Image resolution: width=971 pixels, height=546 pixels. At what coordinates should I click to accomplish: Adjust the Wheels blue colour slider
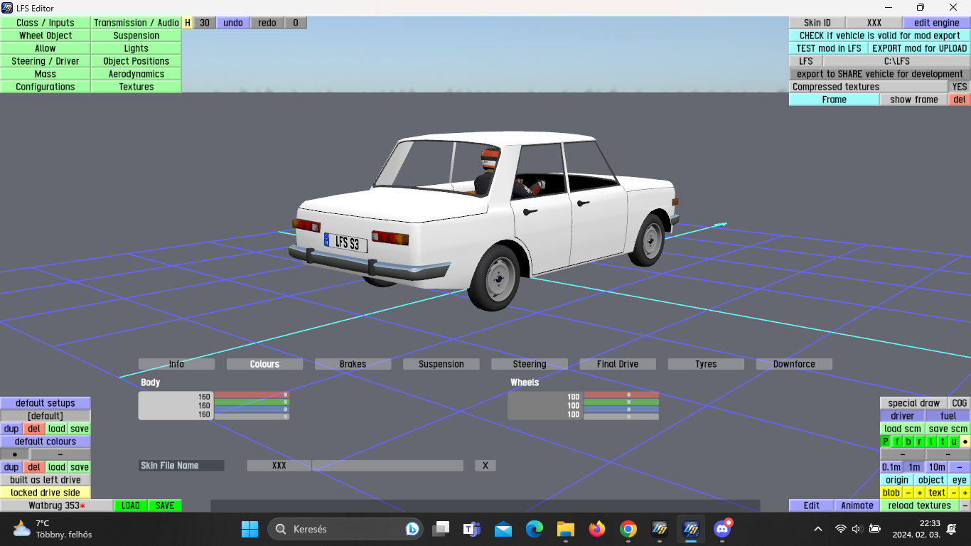[x=621, y=409]
